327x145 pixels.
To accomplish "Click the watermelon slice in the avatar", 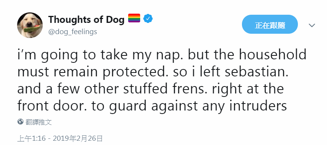I will click(x=32, y=28).
